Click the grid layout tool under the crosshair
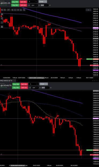The image size is (99, 167). [2, 18]
